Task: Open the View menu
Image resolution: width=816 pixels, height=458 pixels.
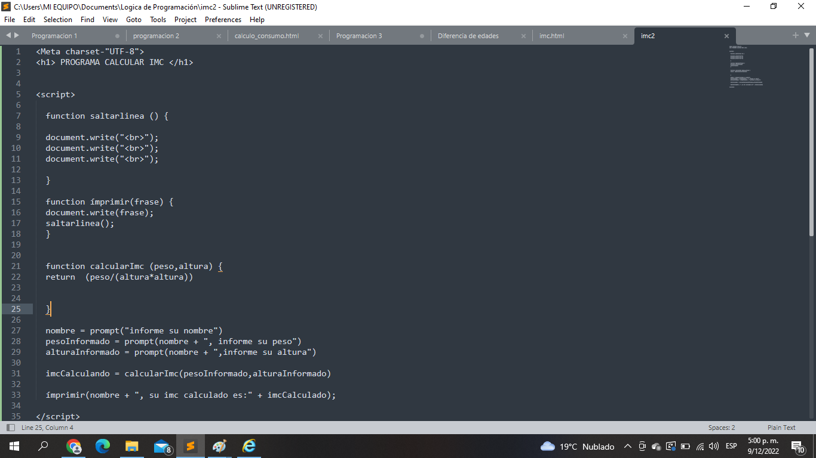Action: [110, 20]
